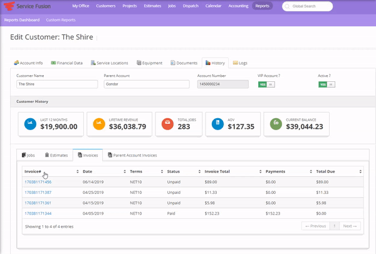Open Parent Account Invoices tab
The image size is (376, 254).
click(x=132, y=155)
